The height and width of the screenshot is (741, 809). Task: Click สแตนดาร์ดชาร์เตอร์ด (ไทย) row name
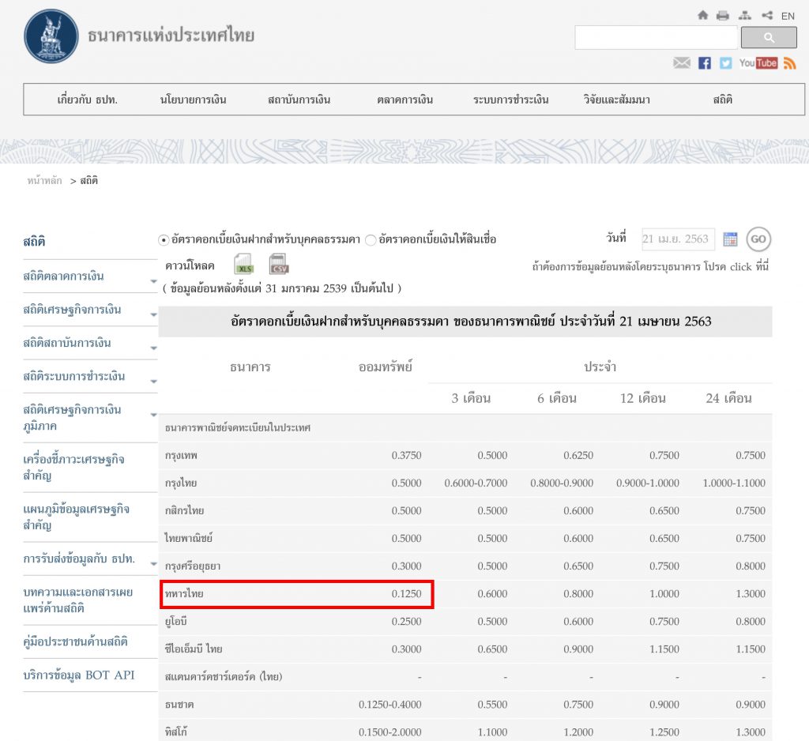pos(224,676)
